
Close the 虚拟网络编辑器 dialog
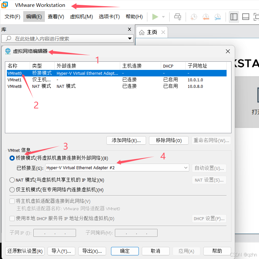(x=228, y=51)
